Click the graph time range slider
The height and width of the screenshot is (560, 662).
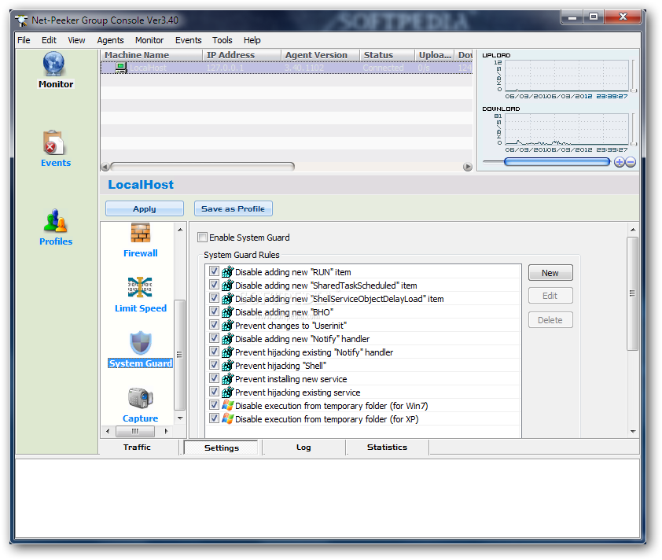pos(557,162)
